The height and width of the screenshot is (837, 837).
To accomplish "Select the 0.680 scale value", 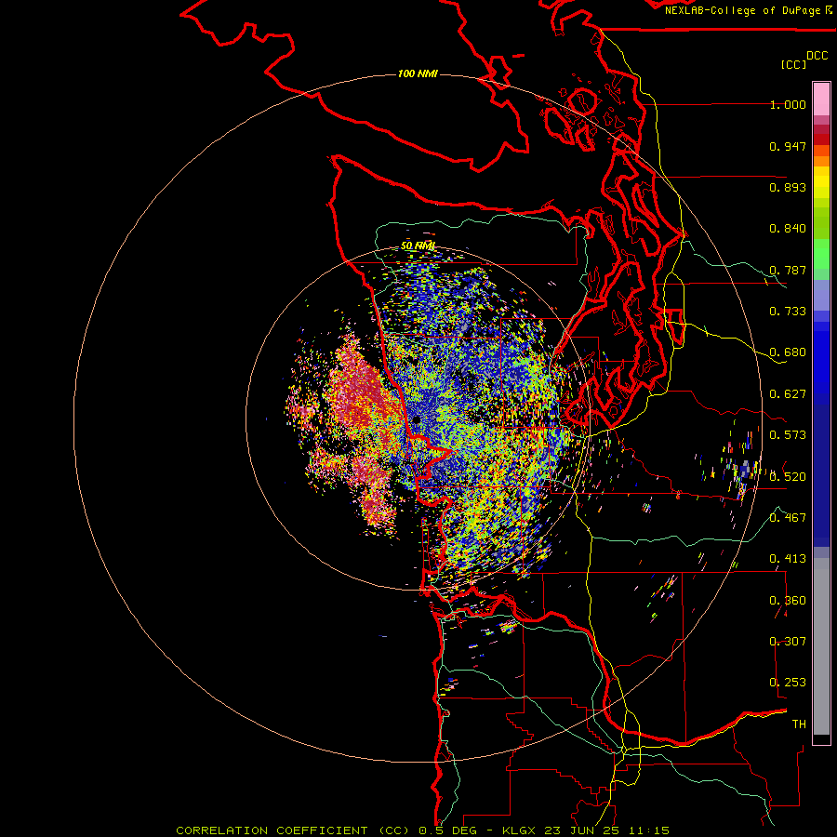I will tap(788, 352).
